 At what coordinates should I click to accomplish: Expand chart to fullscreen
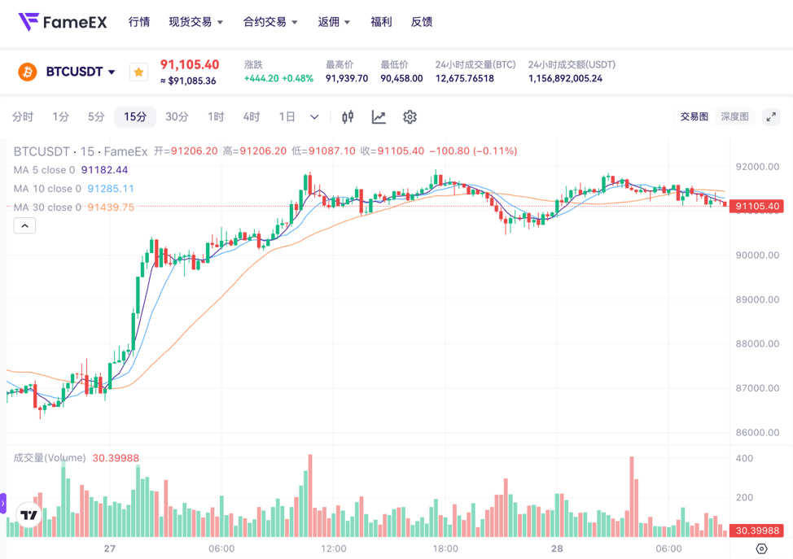click(x=770, y=117)
